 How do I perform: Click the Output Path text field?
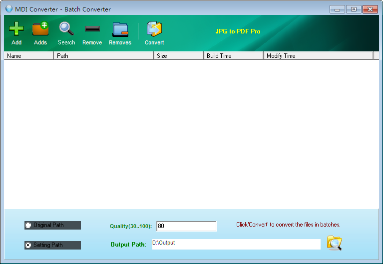pyautogui.click(x=236, y=244)
